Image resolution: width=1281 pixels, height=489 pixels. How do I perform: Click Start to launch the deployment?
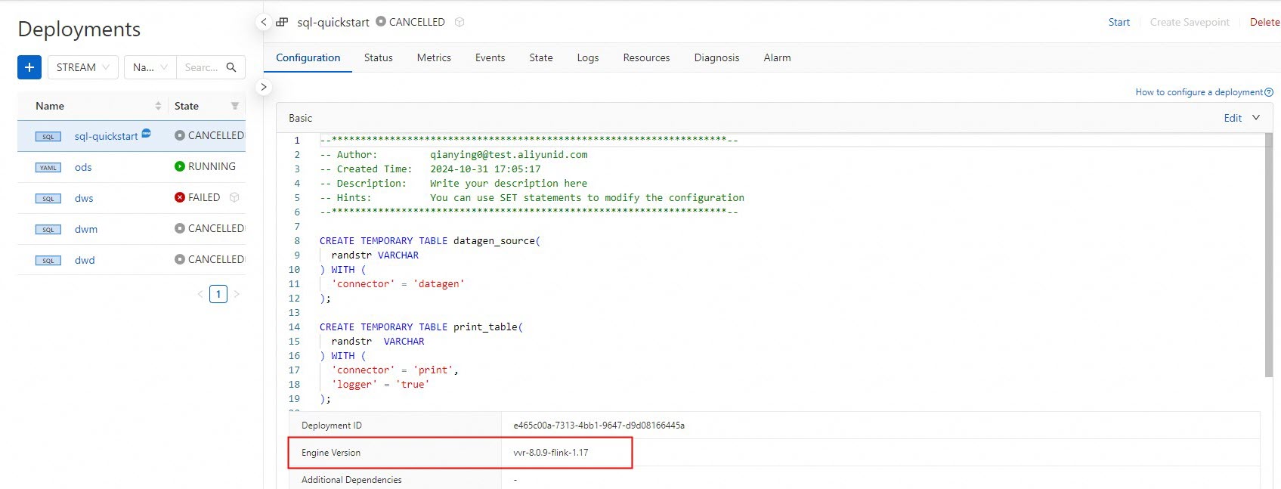pyautogui.click(x=1119, y=22)
